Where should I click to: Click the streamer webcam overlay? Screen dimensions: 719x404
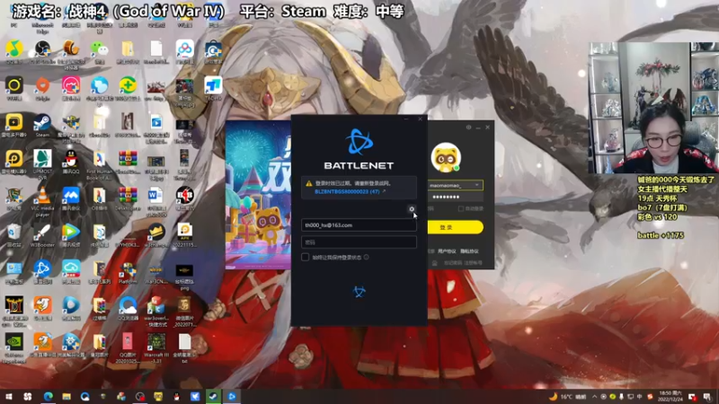(654, 108)
